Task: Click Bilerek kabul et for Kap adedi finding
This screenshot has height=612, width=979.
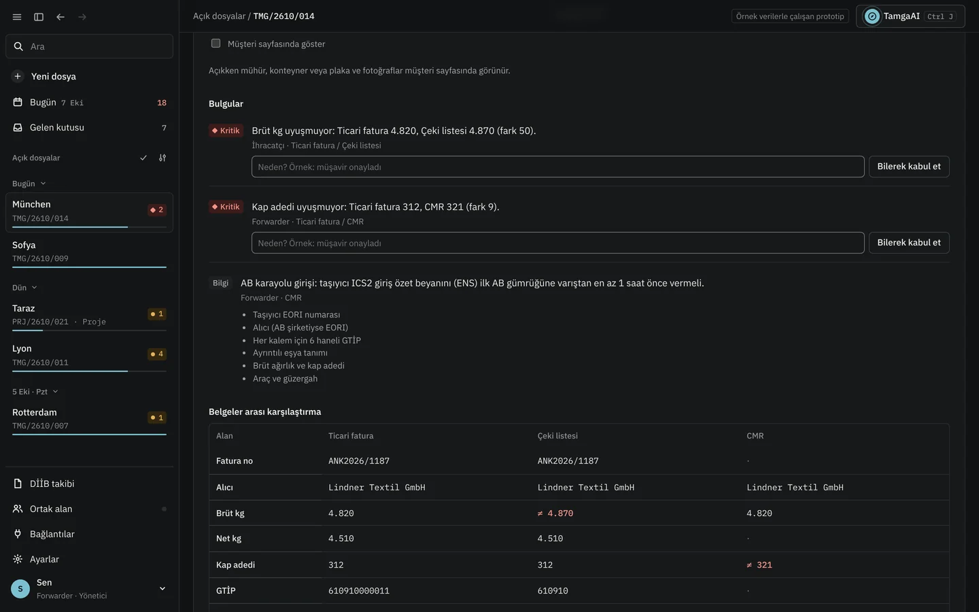Action: [x=909, y=243]
